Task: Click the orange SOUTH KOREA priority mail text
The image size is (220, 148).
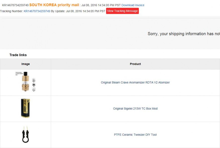Action: [54, 5]
